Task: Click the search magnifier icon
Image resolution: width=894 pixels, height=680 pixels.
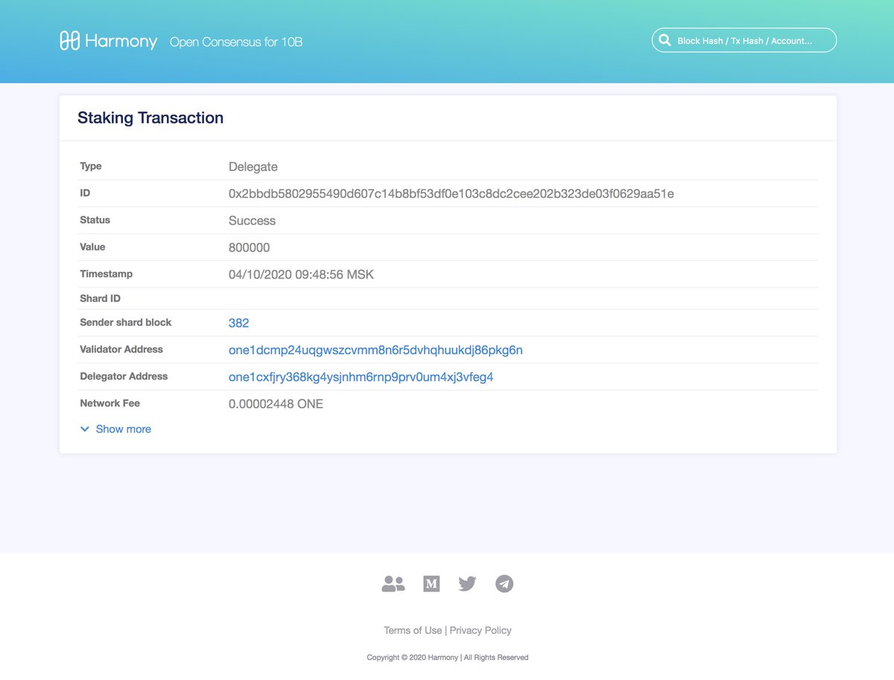Action: click(665, 40)
